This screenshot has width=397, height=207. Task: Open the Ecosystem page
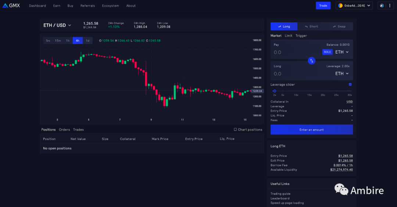[110, 6]
